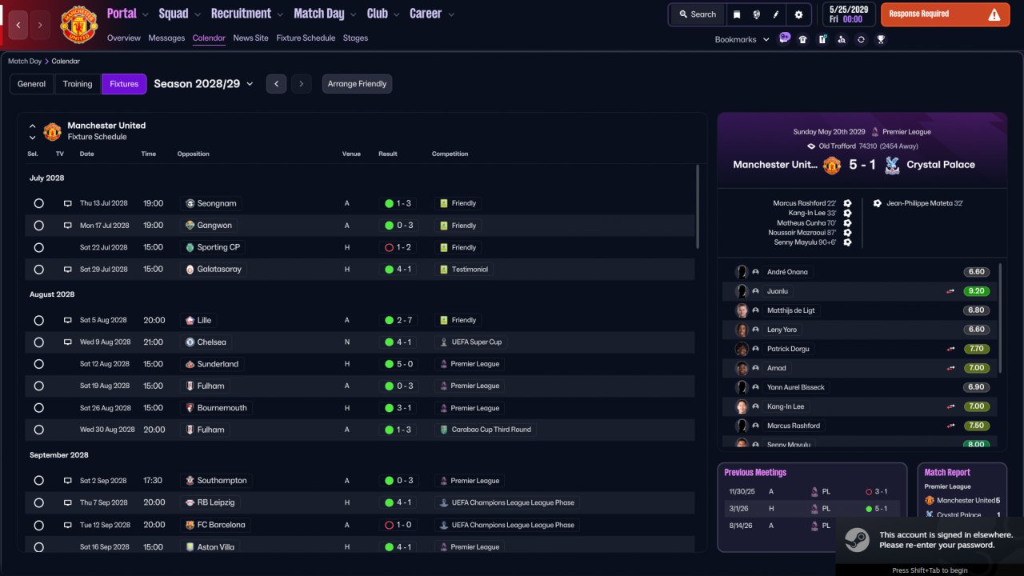Click the Search button
This screenshot has height=576, width=1024.
(x=698, y=14)
